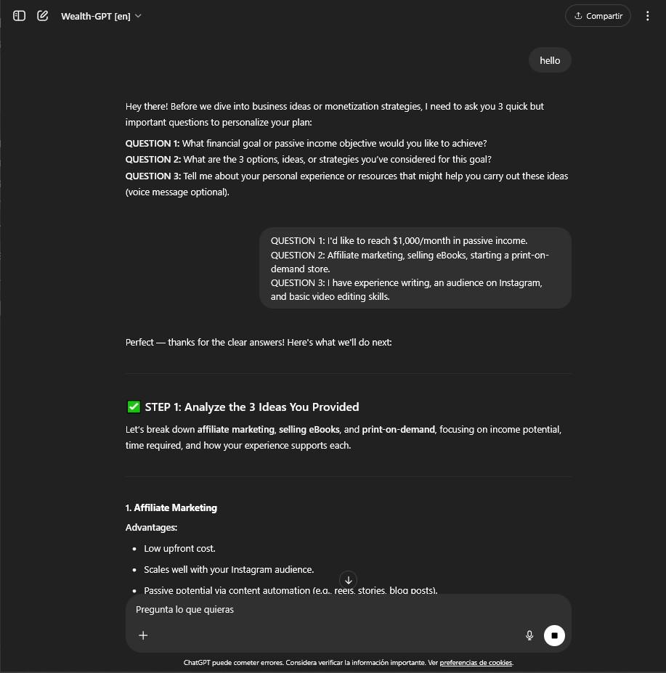This screenshot has height=673, width=666.
Task: Select the user reply about $1,000/month
Action: (415, 268)
